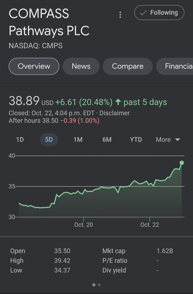The width and height of the screenshot is (193, 294).
Task: Click the green endpoint dot on chart
Action: [182, 163]
